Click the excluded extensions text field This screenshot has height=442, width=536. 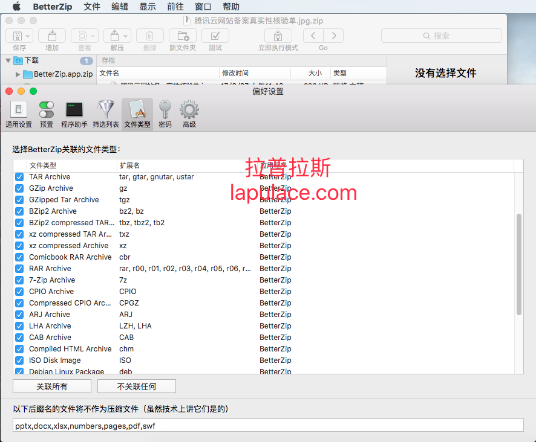269,426
